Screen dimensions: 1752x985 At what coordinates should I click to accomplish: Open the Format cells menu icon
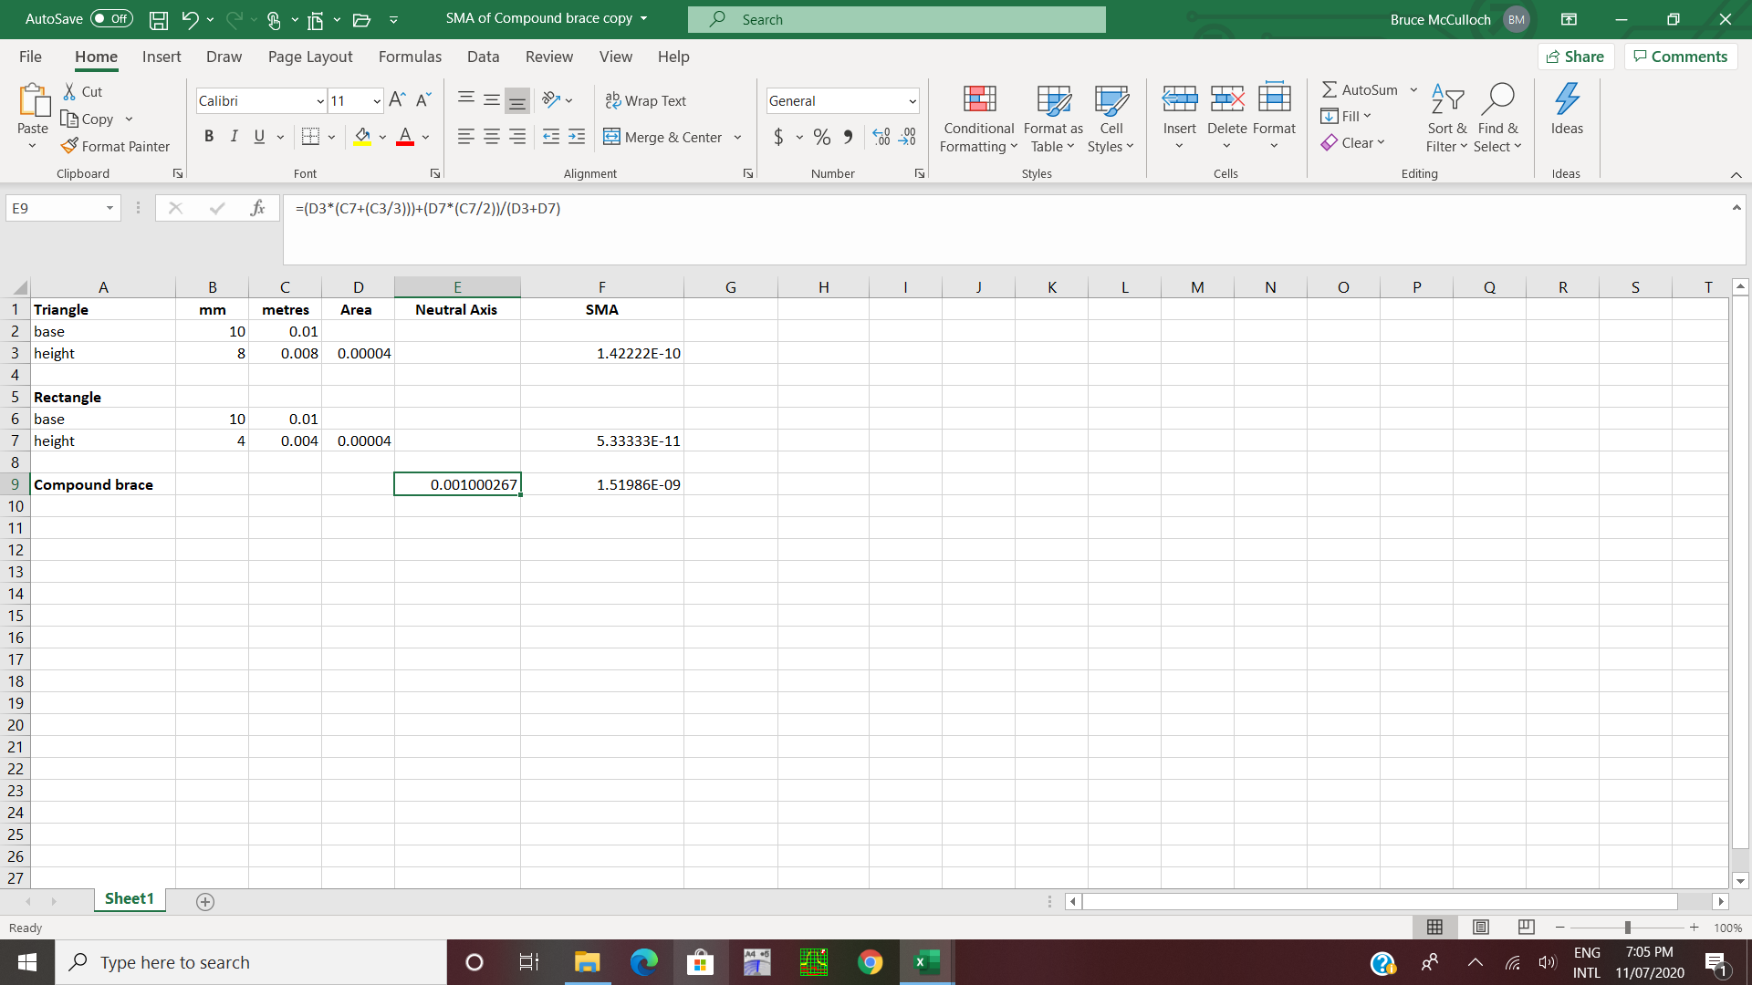(x=1274, y=98)
